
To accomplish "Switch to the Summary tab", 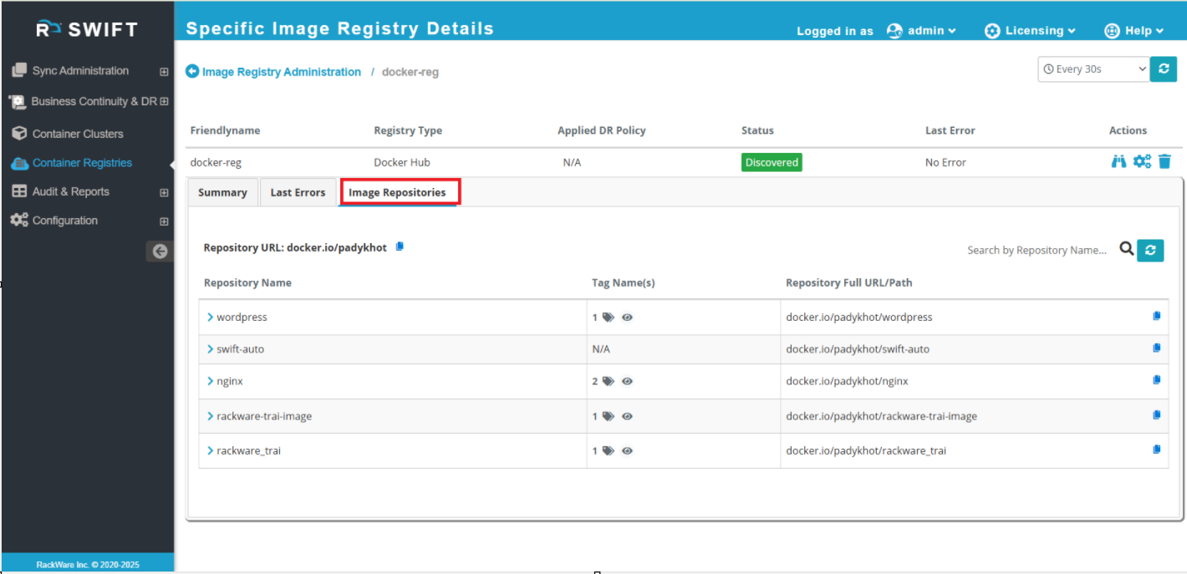I will 222,192.
